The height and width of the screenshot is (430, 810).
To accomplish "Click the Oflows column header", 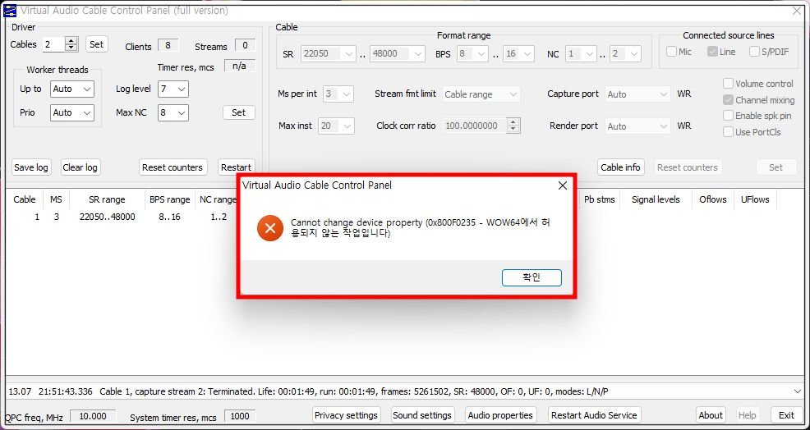I will coord(713,199).
